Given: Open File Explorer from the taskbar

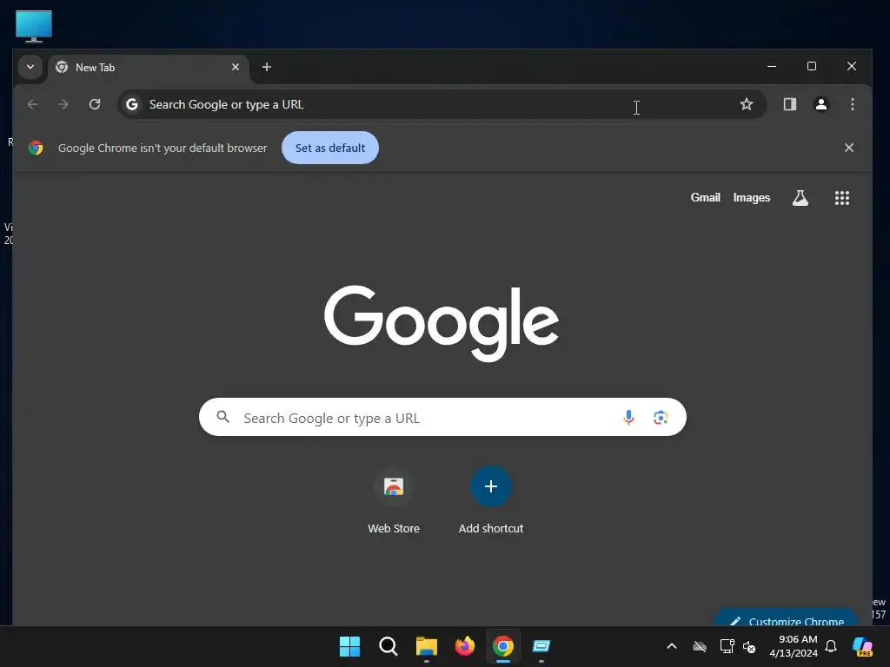Looking at the screenshot, I should pyautogui.click(x=426, y=646).
